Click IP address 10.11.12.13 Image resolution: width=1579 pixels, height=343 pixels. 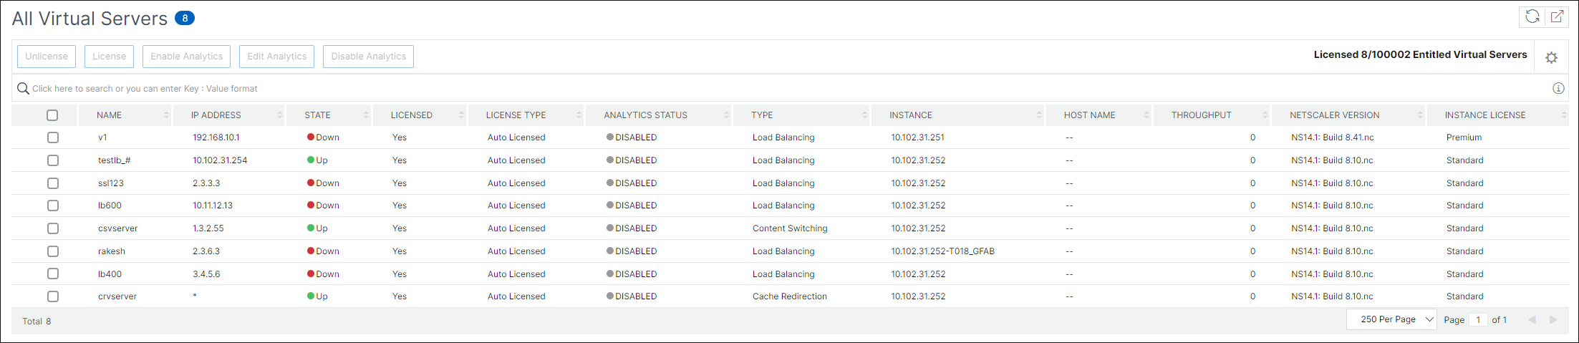coord(213,206)
